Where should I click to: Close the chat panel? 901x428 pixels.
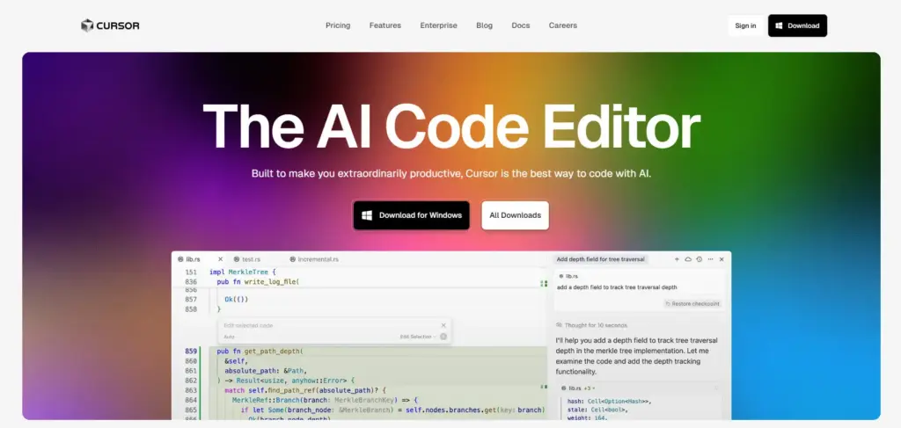(x=722, y=259)
